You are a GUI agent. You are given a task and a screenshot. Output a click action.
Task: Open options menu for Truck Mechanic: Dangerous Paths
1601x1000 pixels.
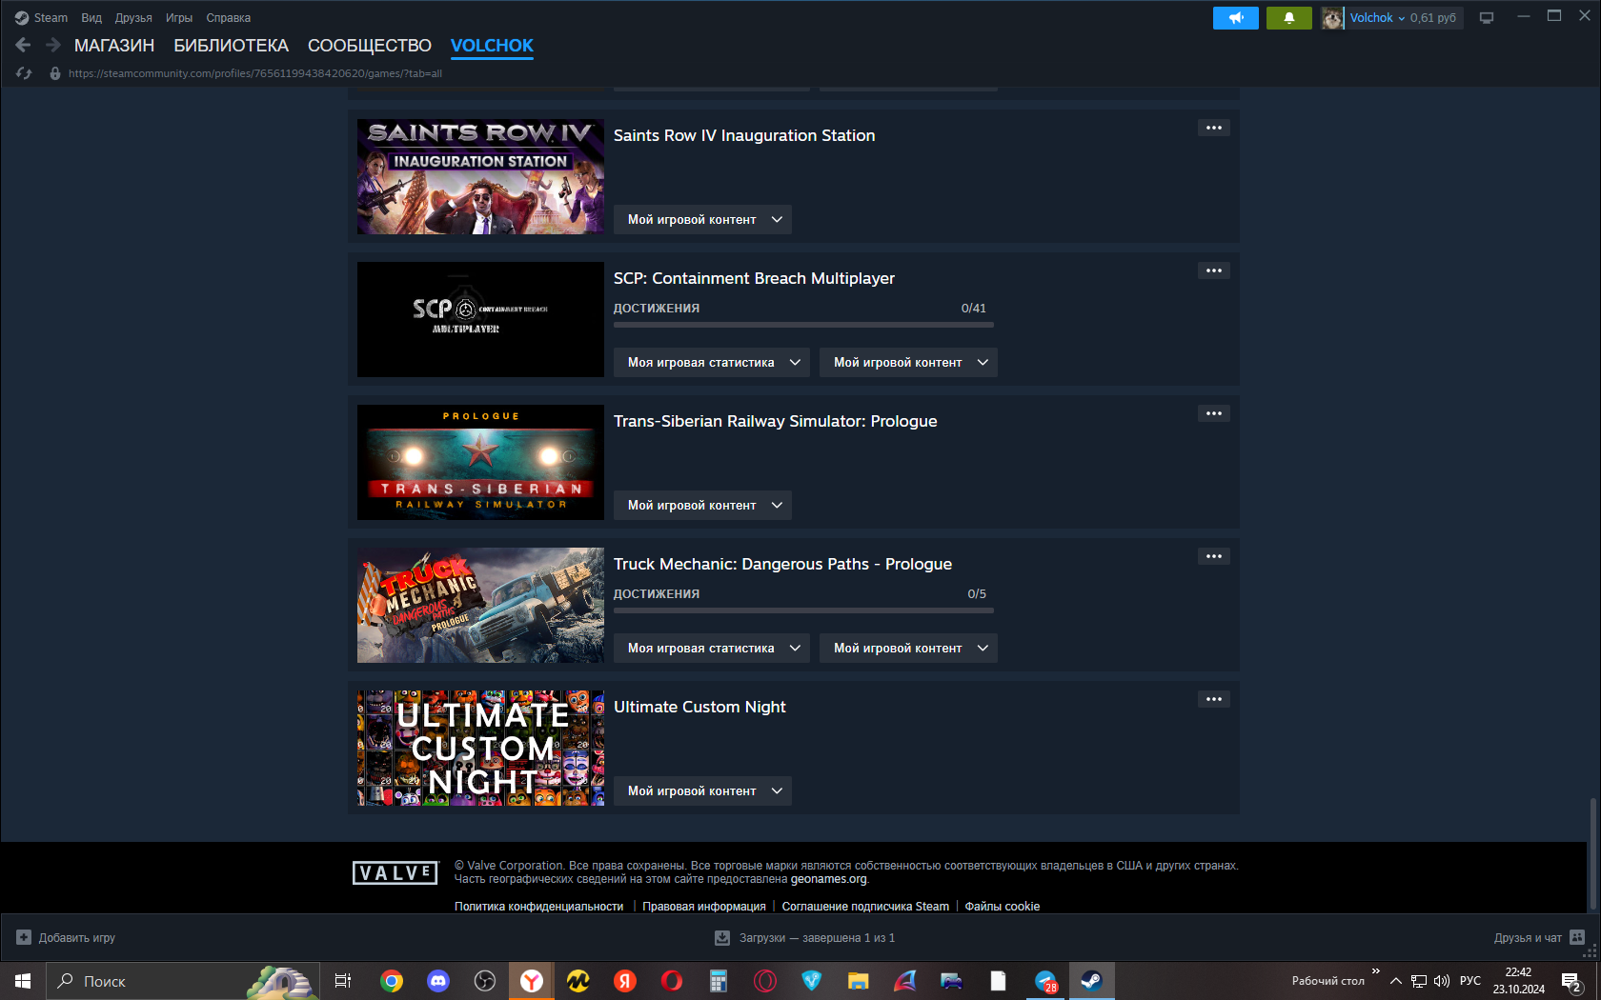point(1214,556)
